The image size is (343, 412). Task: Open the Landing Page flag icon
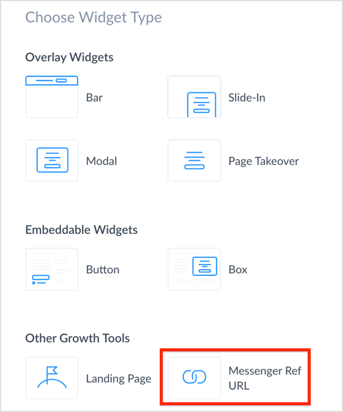click(51, 378)
